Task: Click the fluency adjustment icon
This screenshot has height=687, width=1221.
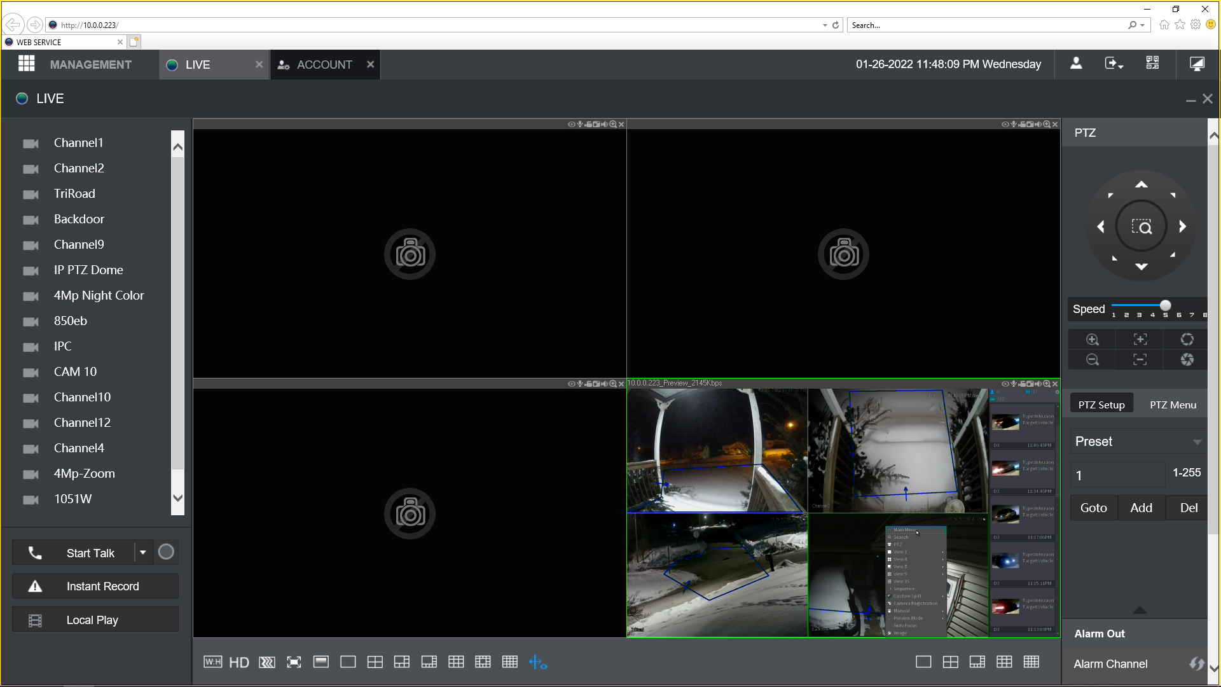Action: click(x=267, y=663)
